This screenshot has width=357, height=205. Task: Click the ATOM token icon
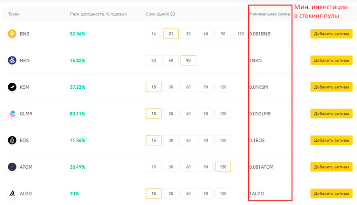(x=12, y=167)
